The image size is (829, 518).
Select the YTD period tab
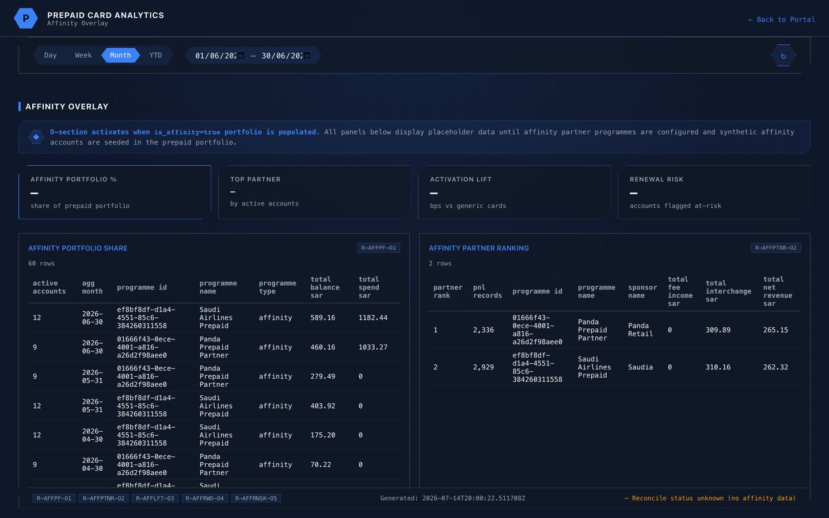click(x=155, y=55)
